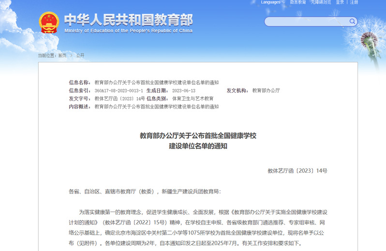The width and height of the screenshot is (386, 251).
Task: Click the line mentioning 2025年7月
Action: [185, 243]
